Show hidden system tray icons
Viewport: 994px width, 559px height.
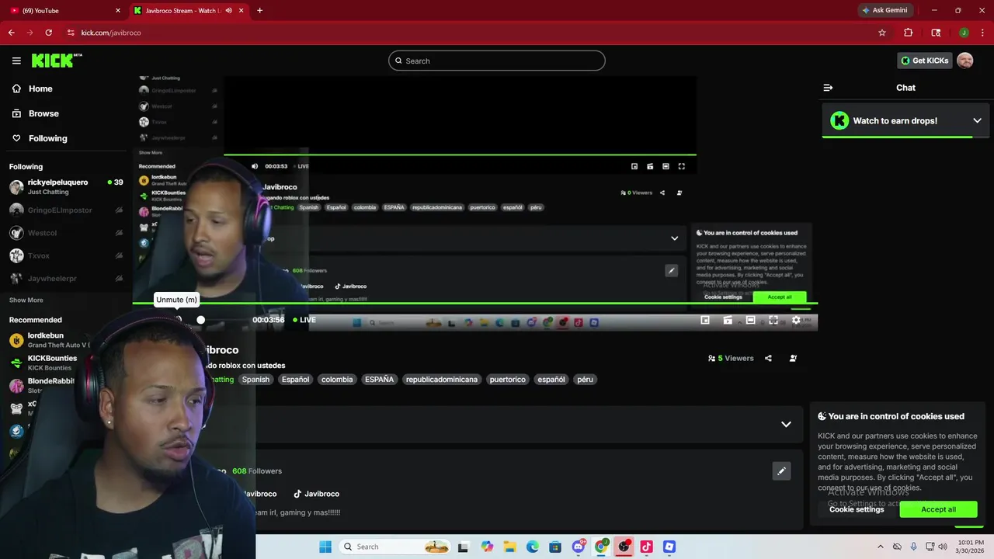880,547
